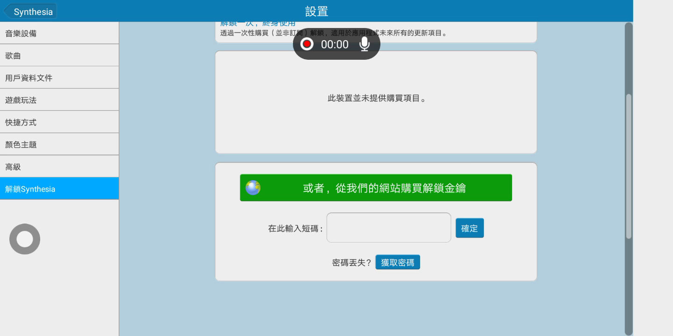Screen dimensions: 673x336
Task: Tap the floating gray circle button
Action: tap(25, 239)
